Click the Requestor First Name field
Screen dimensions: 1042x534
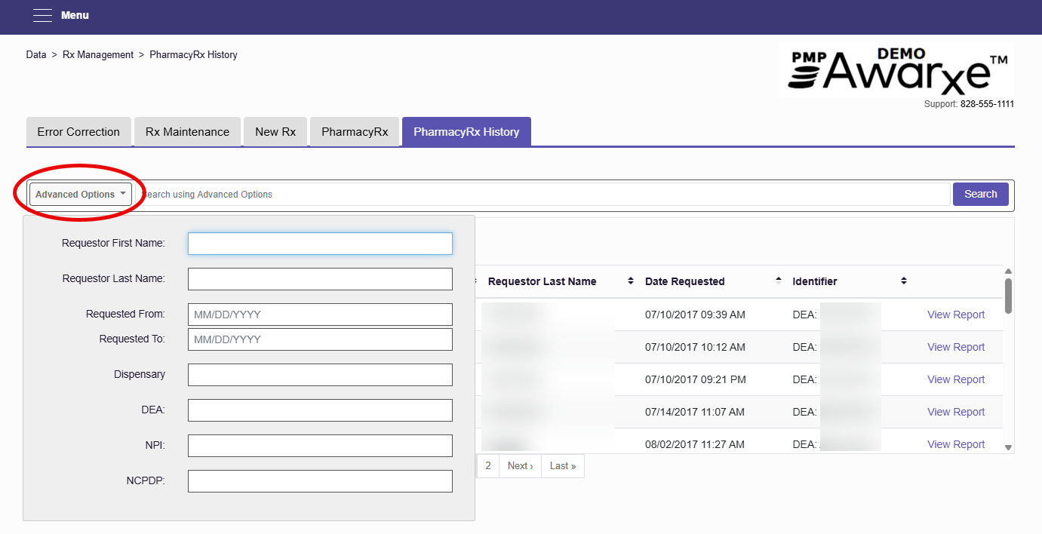320,244
